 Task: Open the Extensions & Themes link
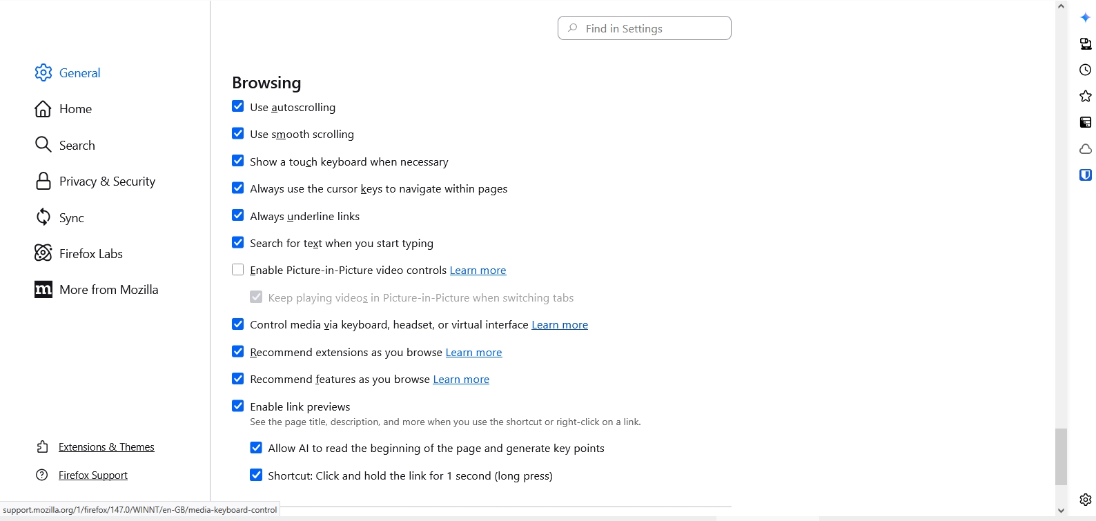pos(106,447)
